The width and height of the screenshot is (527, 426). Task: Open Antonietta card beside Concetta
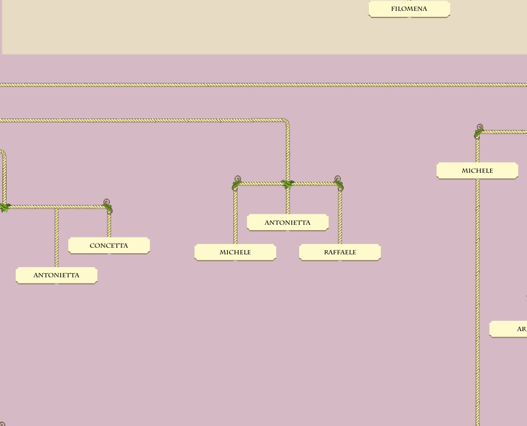[56, 275]
